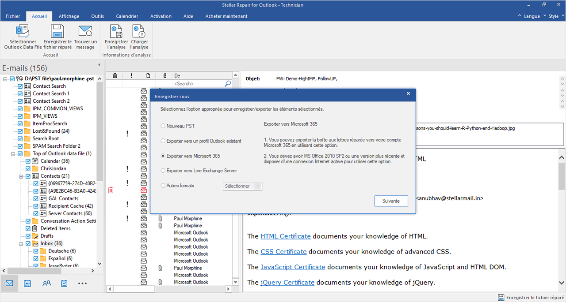Choose Exporter vers Live Exchange Server
Screen dimensions: 566x302
click(163, 171)
